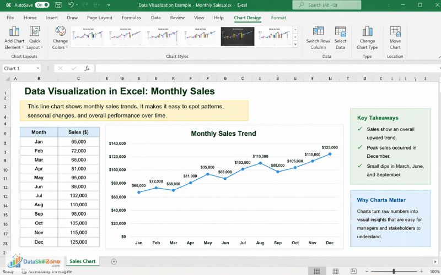Screen dimensions: 441x275
Task: Select the Data ribbon tab
Action: click(155, 18)
